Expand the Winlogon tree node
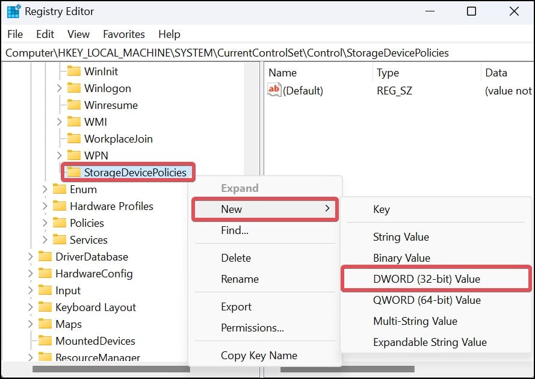The image size is (535, 379). click(x=59, y=88)
